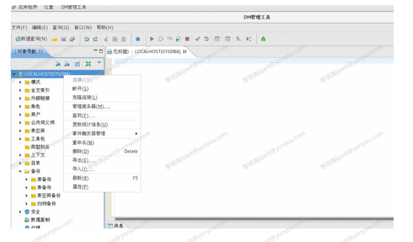This screenshot has width=413, height=242.
Task: Open the navigator view menu dropdown triangle
Action: point(99,62)
